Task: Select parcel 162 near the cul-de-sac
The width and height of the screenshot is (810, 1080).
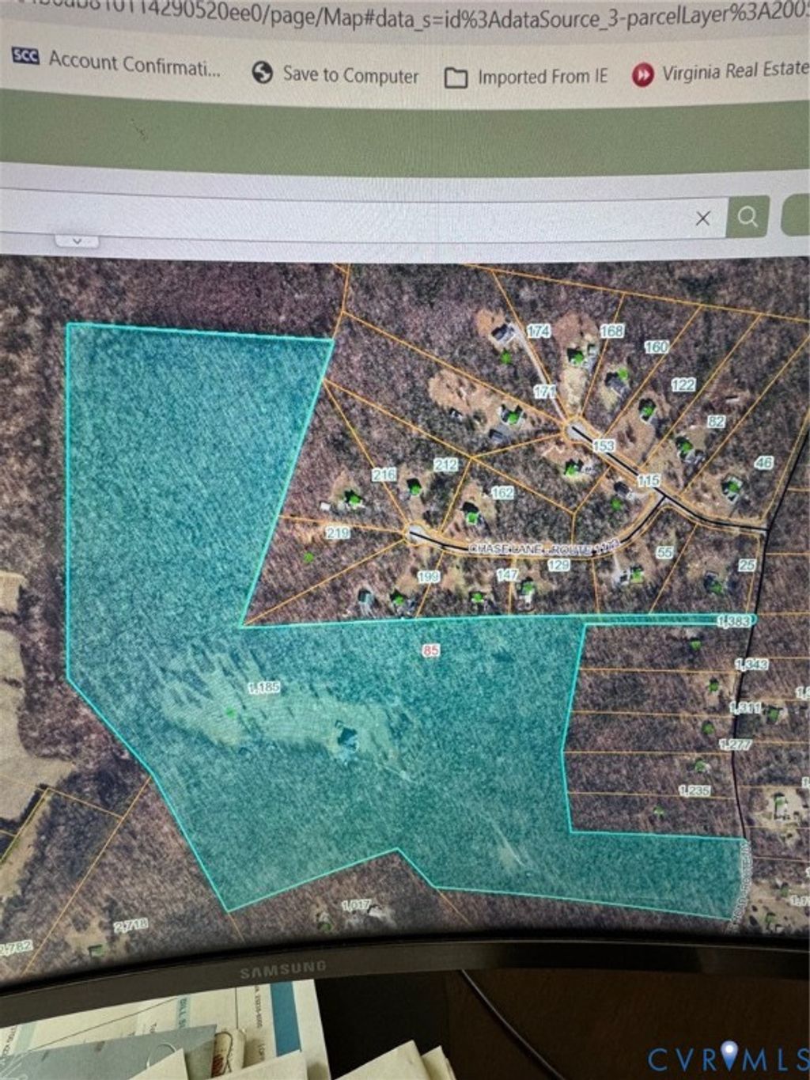Action: pos(502,493)
